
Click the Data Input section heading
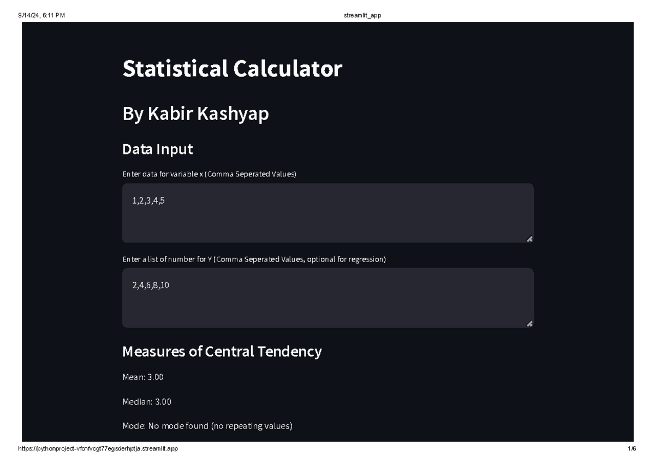[x=157, y=149]
